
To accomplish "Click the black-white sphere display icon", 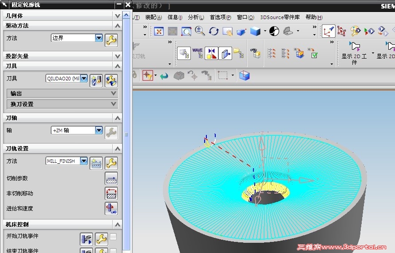I will click(274, 31).
